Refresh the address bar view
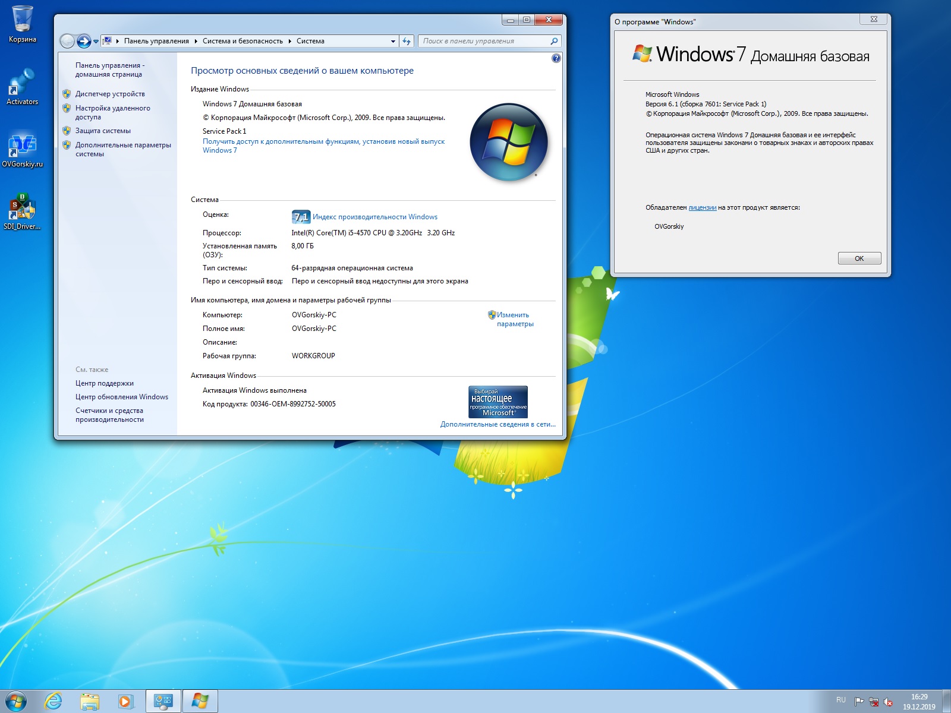951x713 pixels. point(407,41)
